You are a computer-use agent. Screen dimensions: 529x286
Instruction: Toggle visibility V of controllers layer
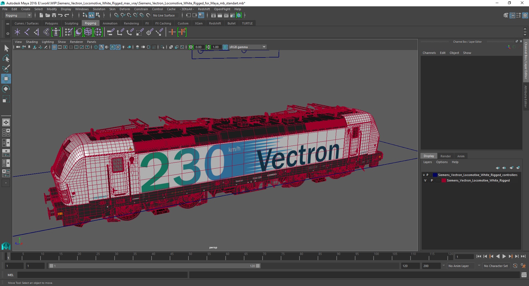click(x=424, y=175)
